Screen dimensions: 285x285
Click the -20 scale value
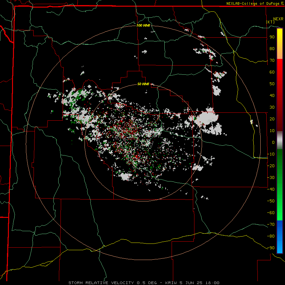pos(271,166)
